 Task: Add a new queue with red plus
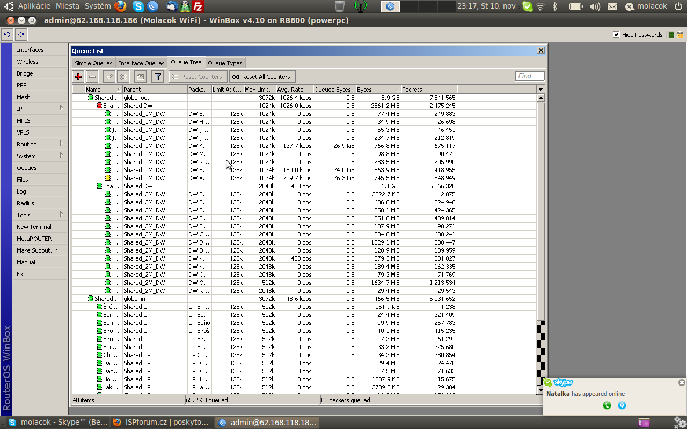click(78, 77)
